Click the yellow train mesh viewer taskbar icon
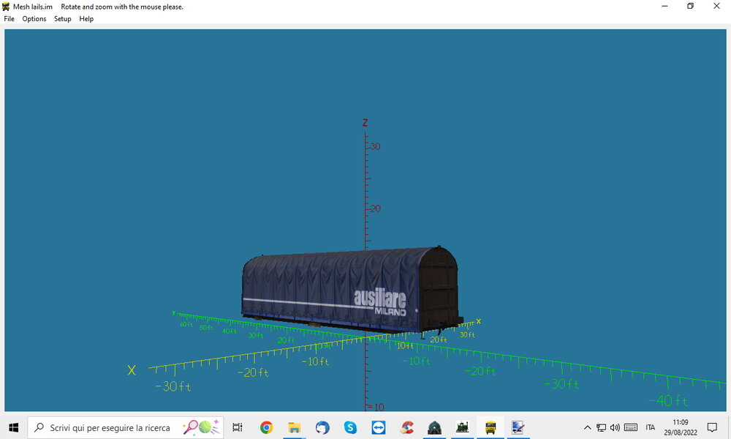Screen dimensions: 731x439 491,427
